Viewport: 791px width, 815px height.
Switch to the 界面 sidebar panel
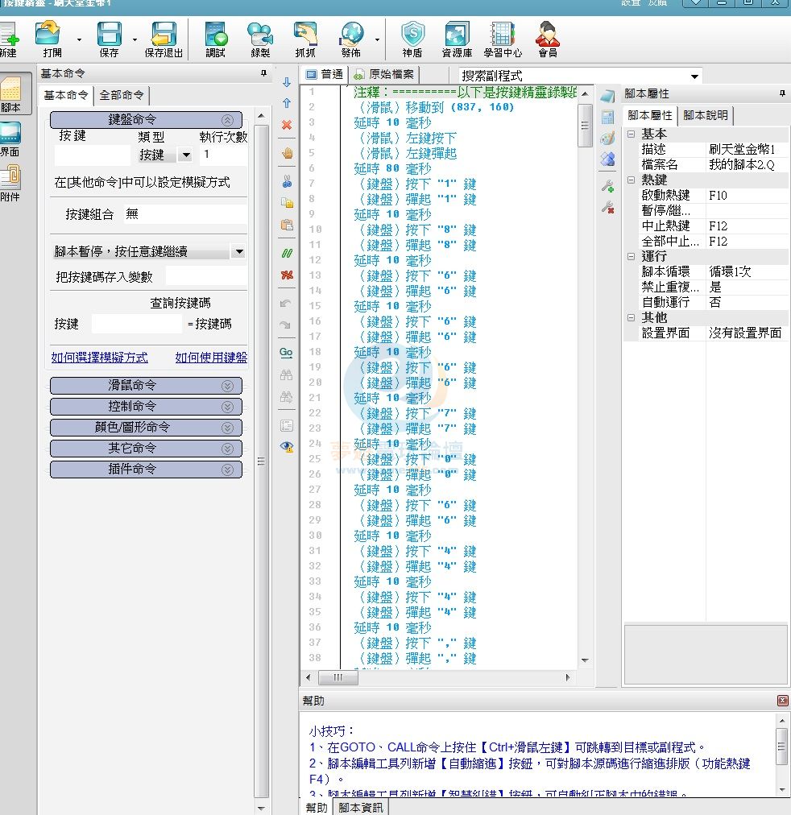(x=11, y=139)
